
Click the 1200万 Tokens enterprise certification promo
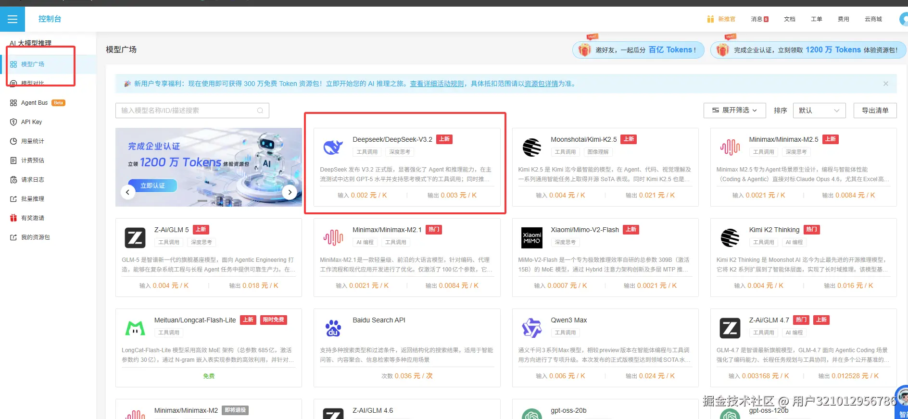tap(808, 50)
